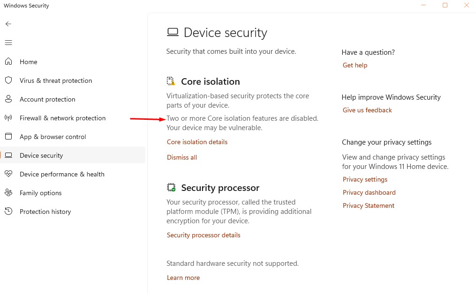The width and height of the screenshot is (476, 293).
Task: Open Core isolation details link
Action: point(197,142)
